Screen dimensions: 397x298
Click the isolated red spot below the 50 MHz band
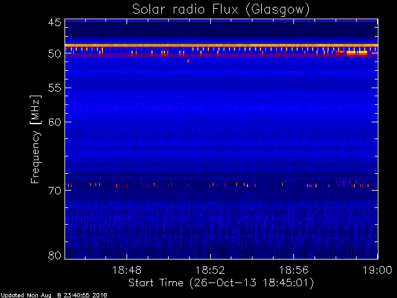click(188, 61)
